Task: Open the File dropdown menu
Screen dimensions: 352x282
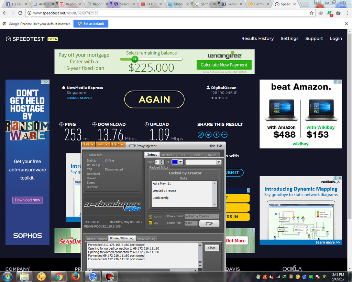Action: point(88,145)
